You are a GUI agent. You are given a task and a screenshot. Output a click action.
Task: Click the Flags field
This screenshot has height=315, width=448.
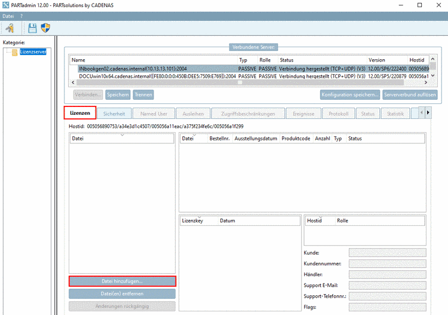point(388,307)
